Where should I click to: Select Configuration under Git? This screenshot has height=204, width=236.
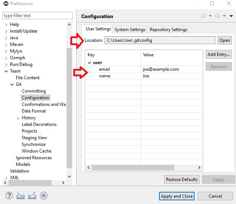pos(36,98)
